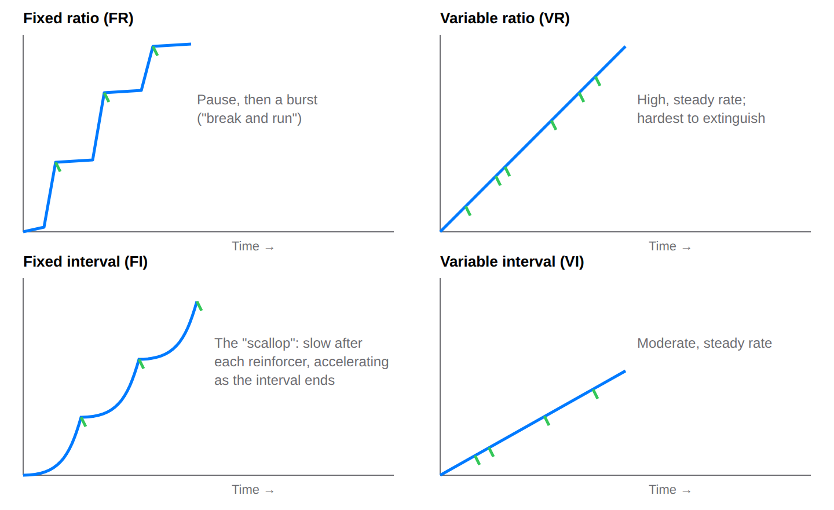Click the Time axis label under Variable interval chart
The image size is (834, 510).
[670, 490]
